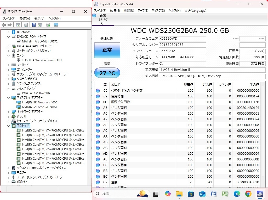Click the blue question mark Help icon

pos(34,25)
